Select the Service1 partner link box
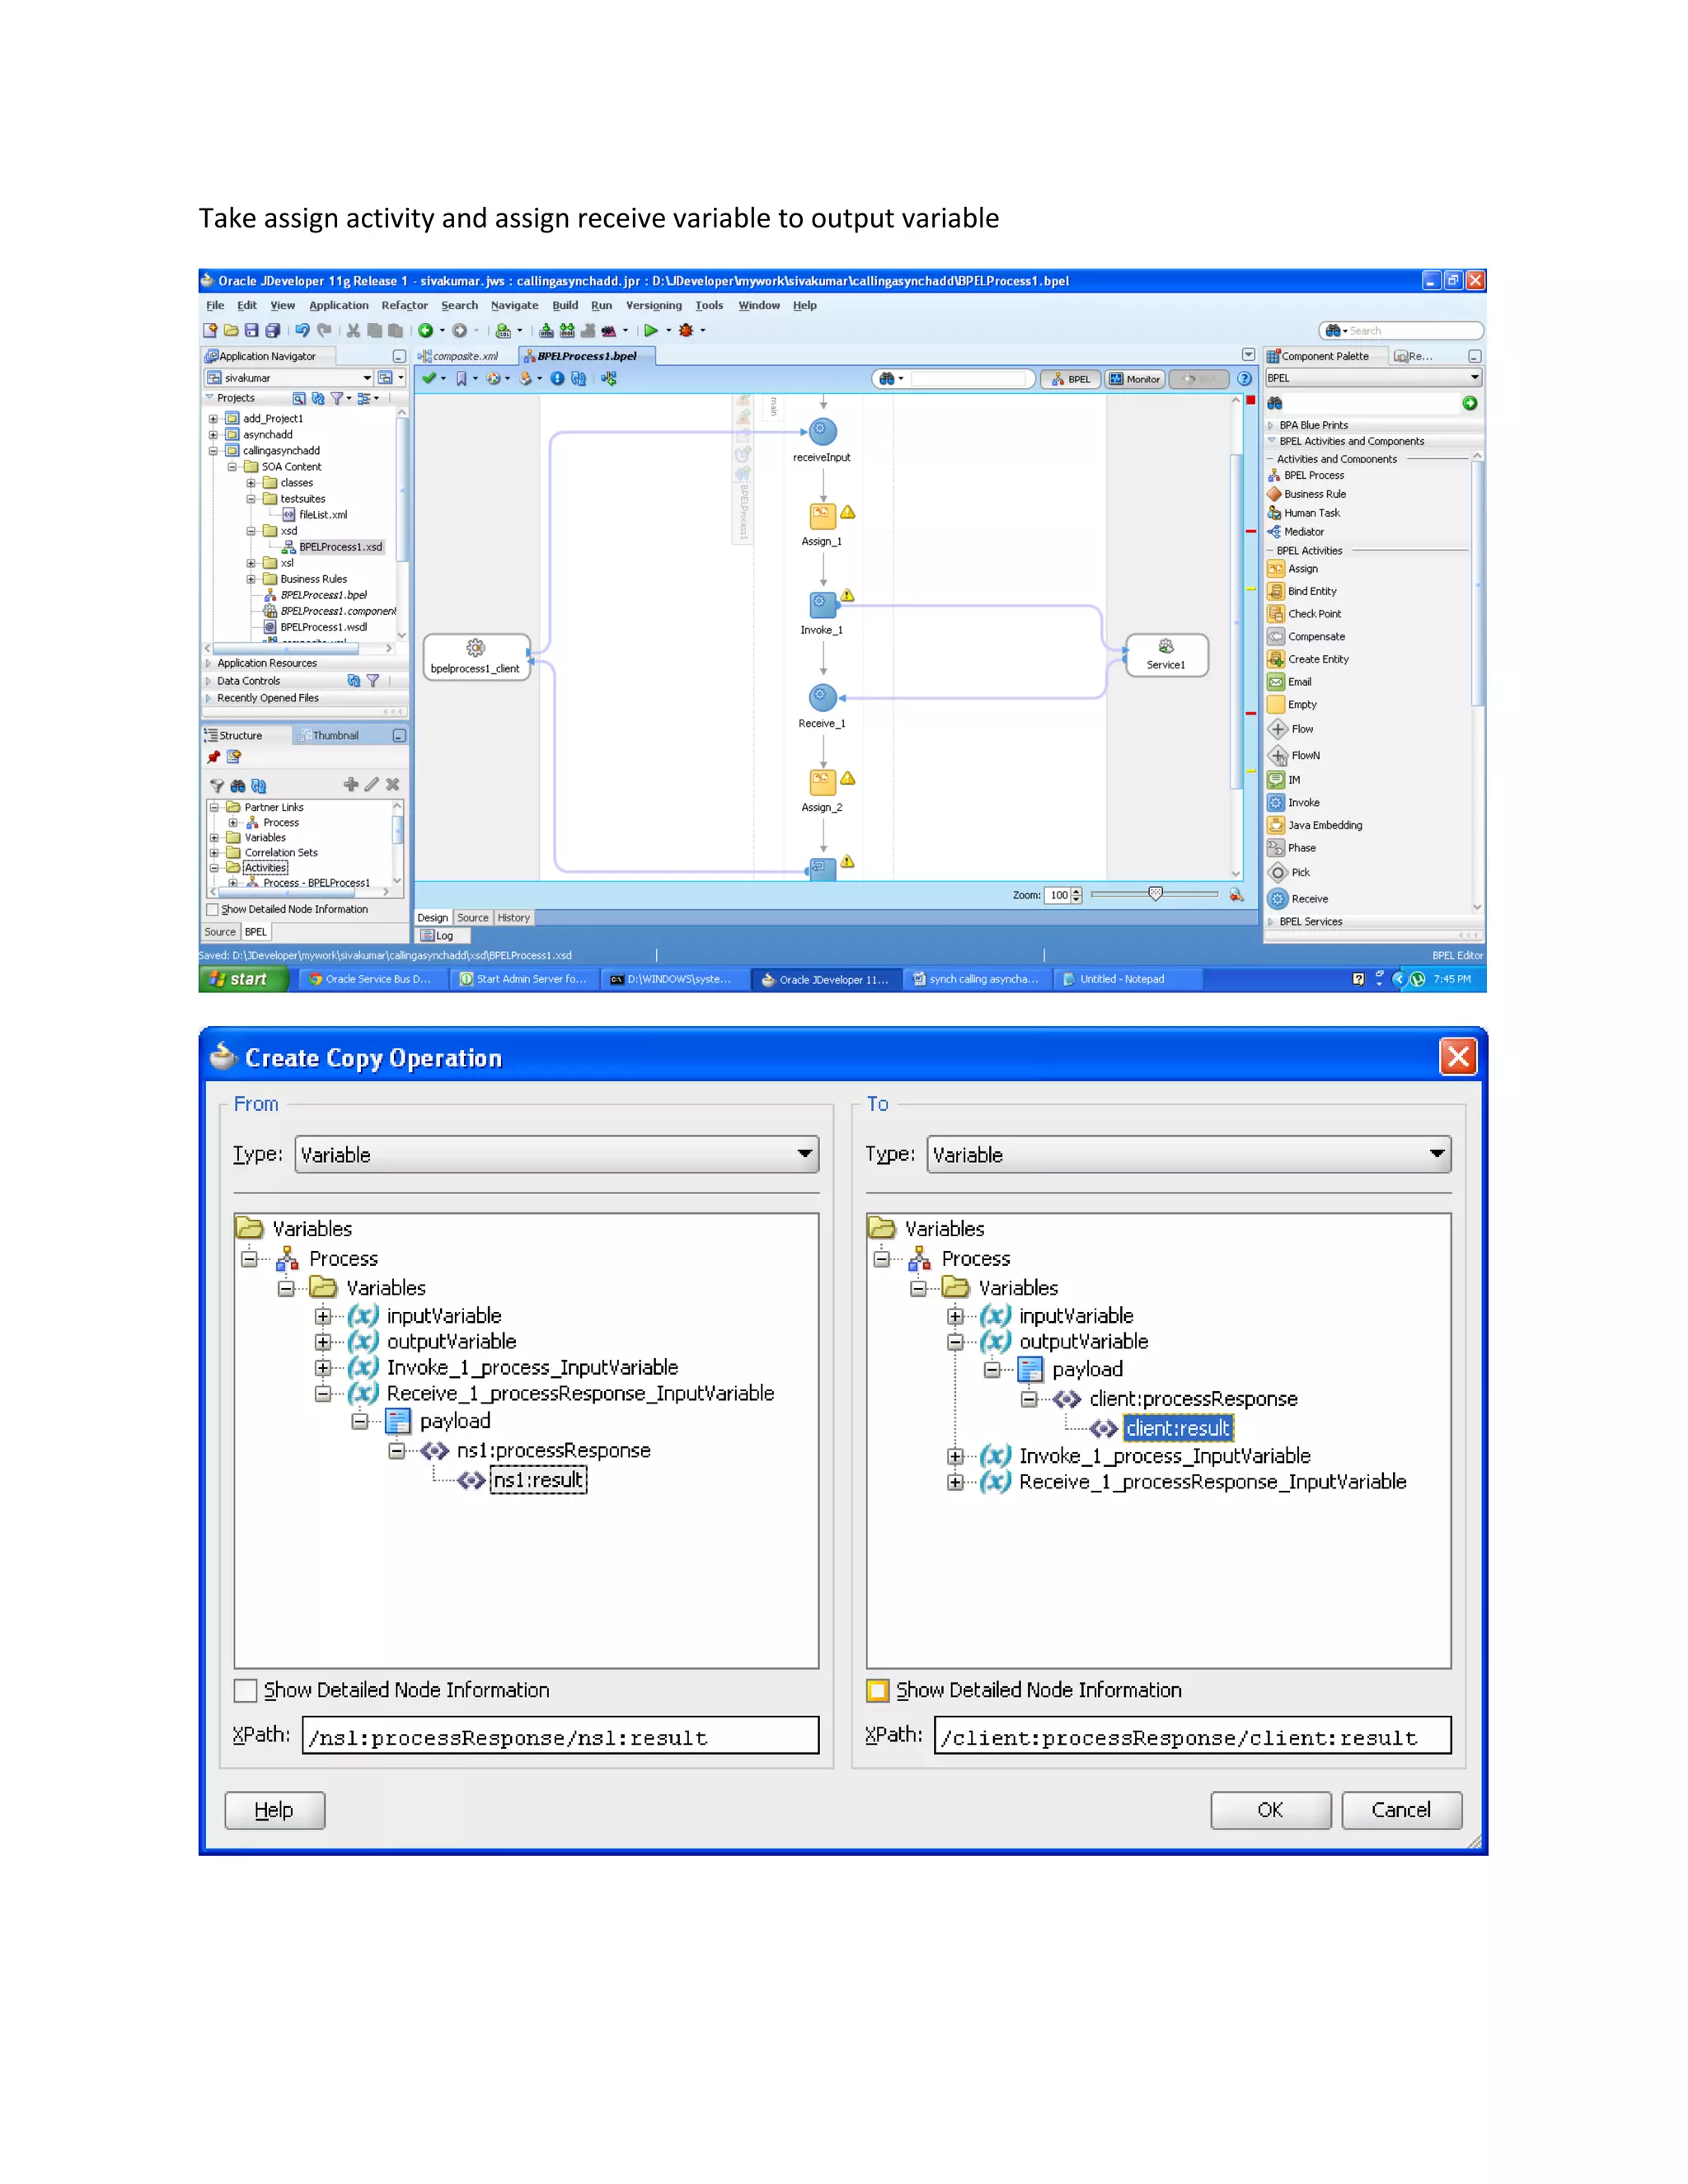1688x2184 pixels. click(1166, 655)
